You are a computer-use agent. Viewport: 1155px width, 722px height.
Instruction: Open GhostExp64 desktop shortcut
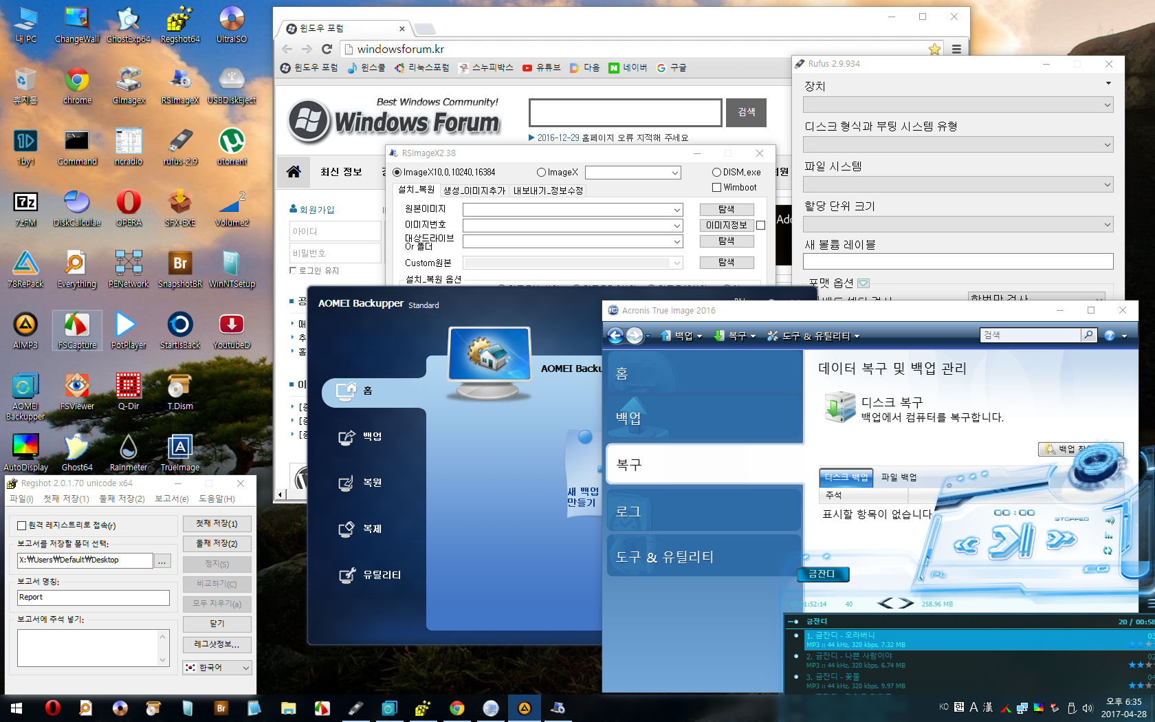(x=129, y=25)
